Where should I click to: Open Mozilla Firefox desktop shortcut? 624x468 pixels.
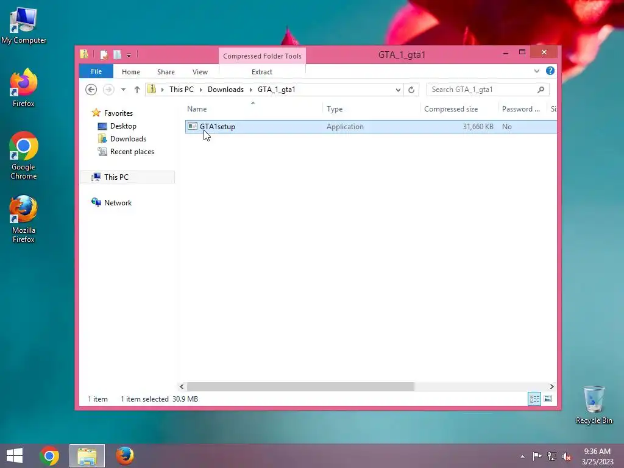[x=24, y=219]
